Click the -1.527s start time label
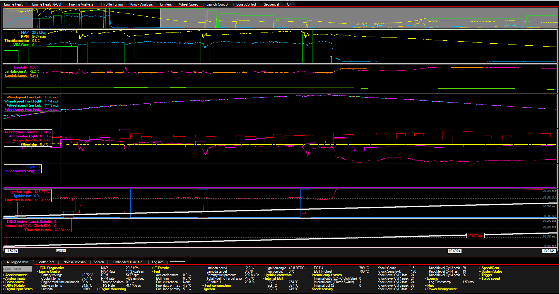The height and width of the screenshot is (294, 559). 11,251
